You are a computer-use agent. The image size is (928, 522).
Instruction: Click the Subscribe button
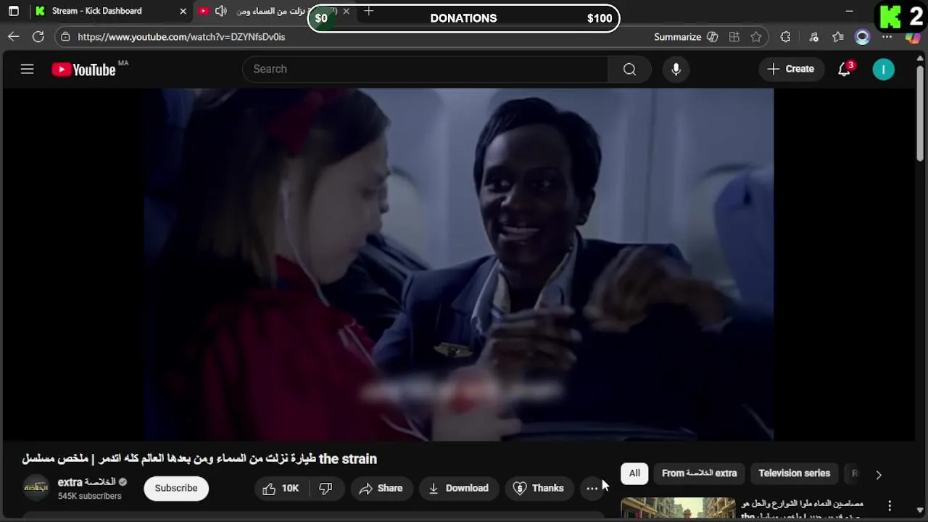pos(176,488)
